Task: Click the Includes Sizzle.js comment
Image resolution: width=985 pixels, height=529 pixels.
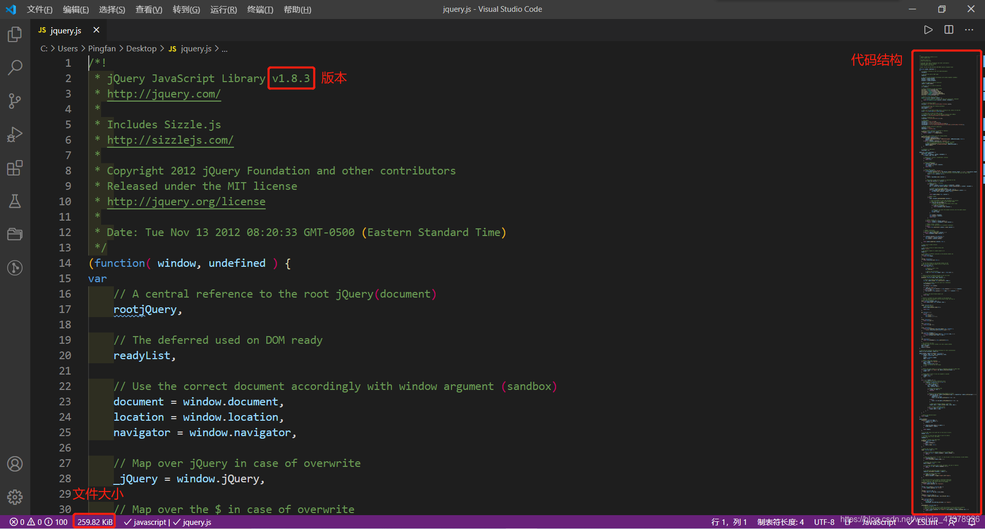Action: 164,125
